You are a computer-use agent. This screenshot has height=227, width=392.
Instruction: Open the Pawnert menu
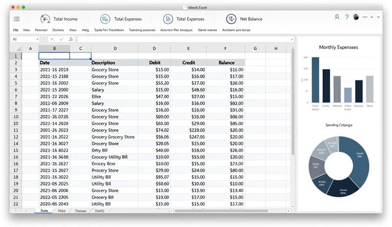tap(41, 30)
